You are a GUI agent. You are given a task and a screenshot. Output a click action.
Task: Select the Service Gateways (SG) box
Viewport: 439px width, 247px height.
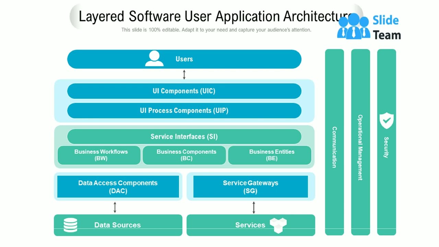[251, 187]
